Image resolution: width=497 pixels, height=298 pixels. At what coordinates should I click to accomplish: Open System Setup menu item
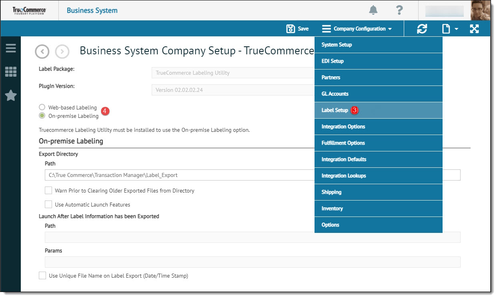click(x=379, y=45)
